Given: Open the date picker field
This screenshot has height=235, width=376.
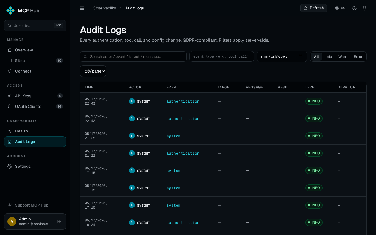Looking at the screenshot, I should 282,56.
